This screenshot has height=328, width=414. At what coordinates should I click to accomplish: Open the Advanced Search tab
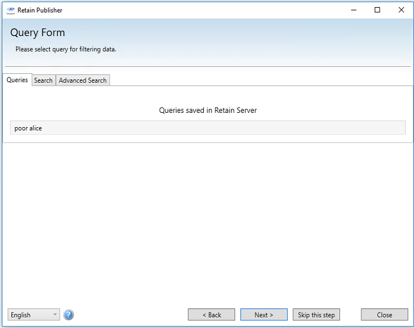click(83, 80)
